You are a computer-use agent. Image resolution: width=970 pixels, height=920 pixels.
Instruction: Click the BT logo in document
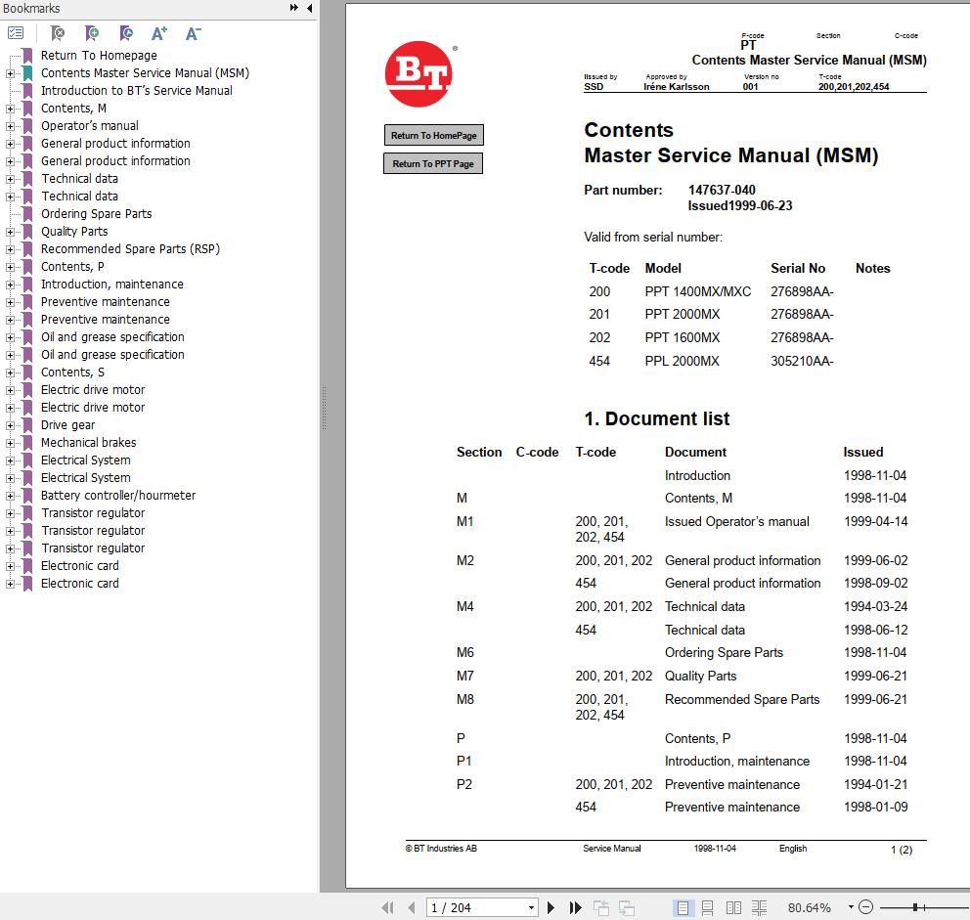(419, 74)
